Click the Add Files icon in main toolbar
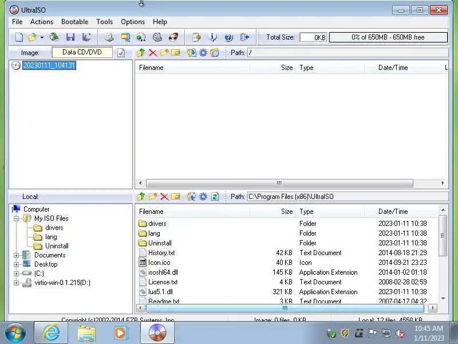Viewport: 458px width, 344px height. coord(196,37)
